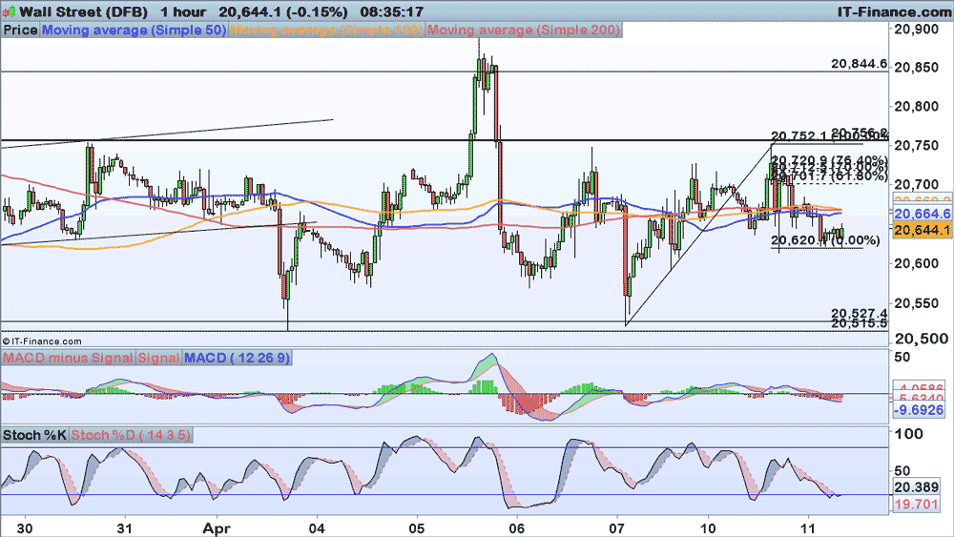The image size is (954, 537).
Task: Click the 10 date label on time axis
Action: [x=708, y=527]
